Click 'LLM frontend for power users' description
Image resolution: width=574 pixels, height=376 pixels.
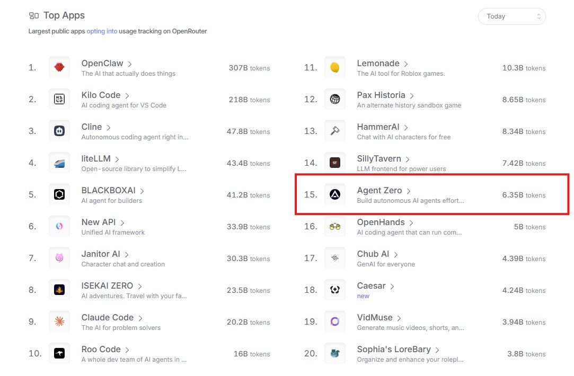[402, 168]
